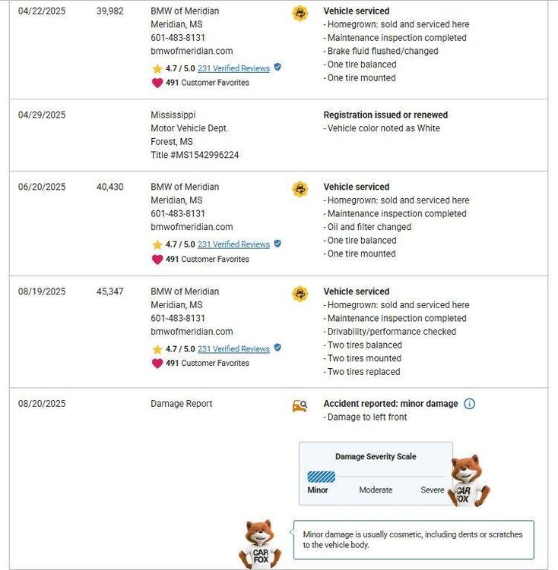Click Car Fox mascot beside minor damage note

[x=260, y=544]
